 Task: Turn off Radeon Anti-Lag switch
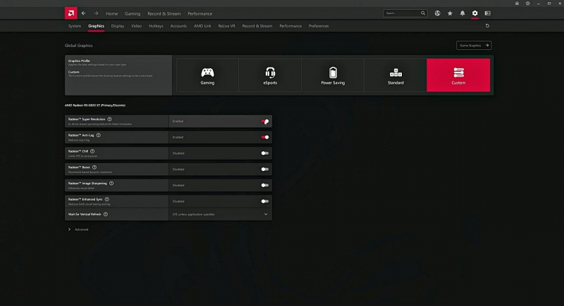pyautogui.click(x=264, y=137)
